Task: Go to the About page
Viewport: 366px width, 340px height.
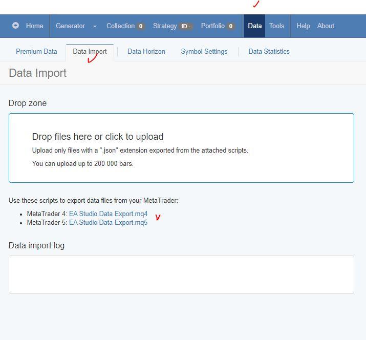Action: [326, 26]
